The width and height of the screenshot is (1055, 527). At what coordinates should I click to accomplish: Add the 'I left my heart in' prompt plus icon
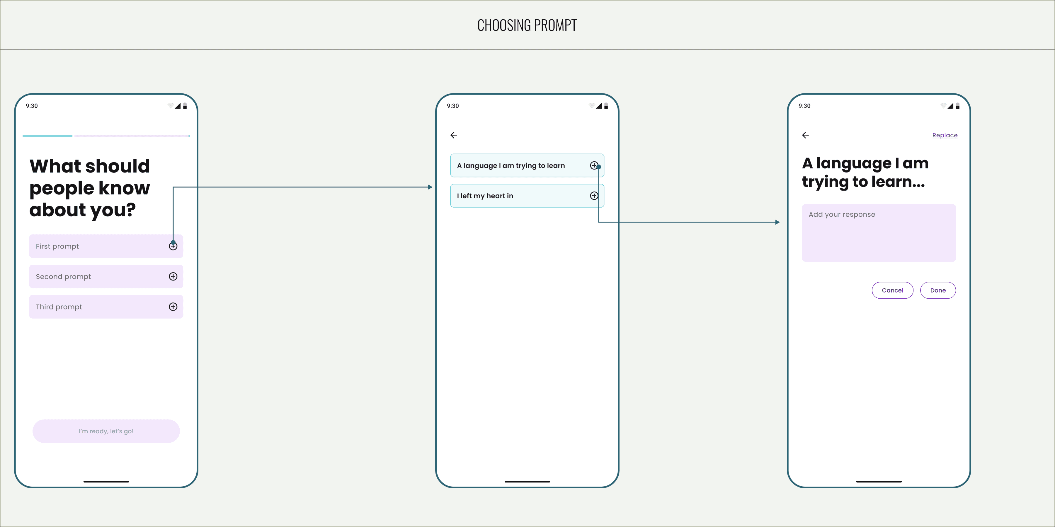pyautogui.click(x=594, y=196)
